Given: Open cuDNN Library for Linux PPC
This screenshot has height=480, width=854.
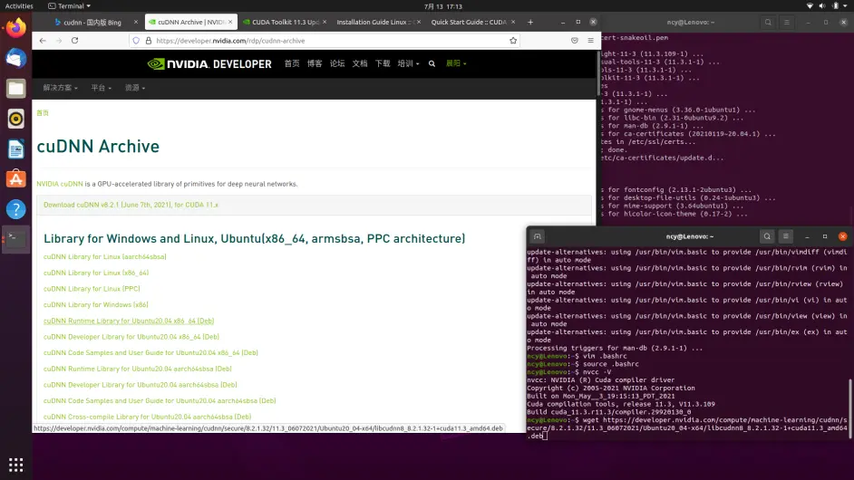Looking at the screenshot, I should tap(92, 288).
